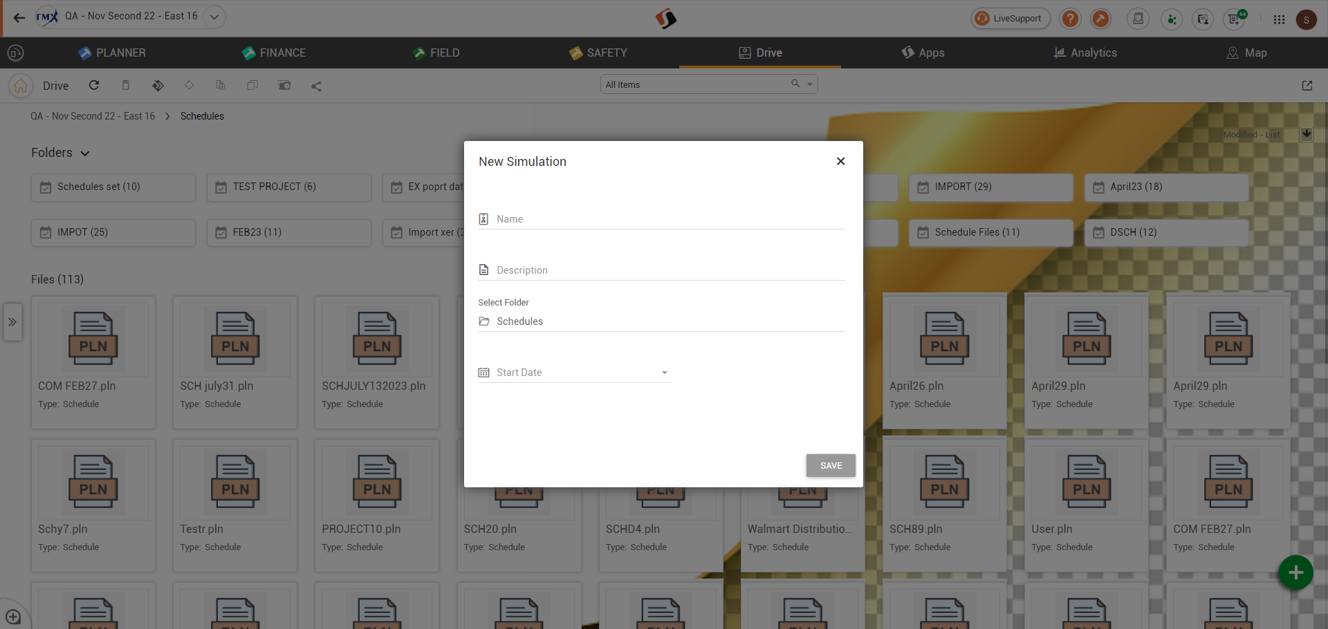
Task: Close the New Simulation dialog
Action: 840,161
